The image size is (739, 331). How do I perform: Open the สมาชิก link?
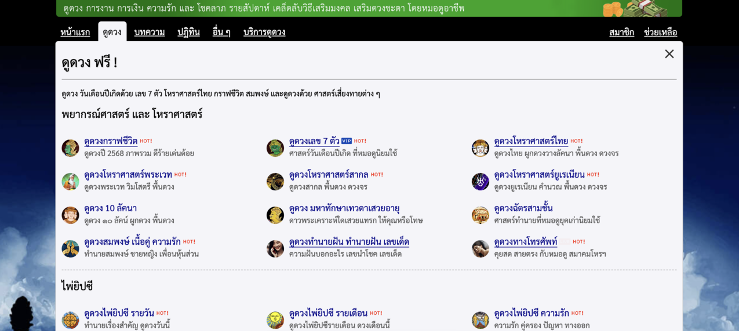click(621, 32)
